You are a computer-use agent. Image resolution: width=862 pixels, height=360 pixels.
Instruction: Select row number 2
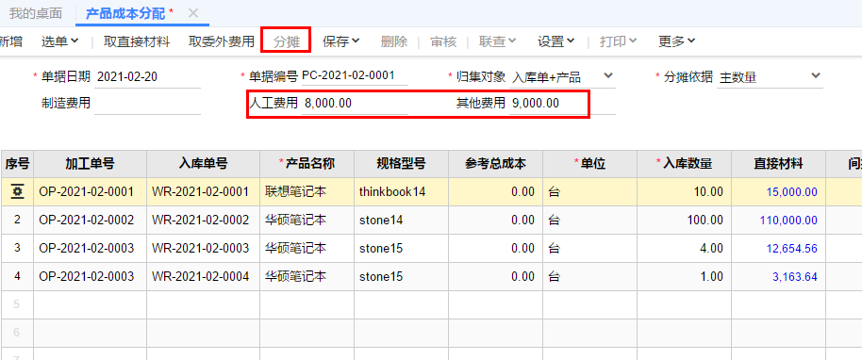(x=18, y=221)
